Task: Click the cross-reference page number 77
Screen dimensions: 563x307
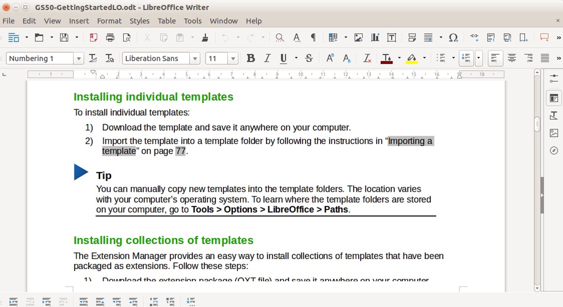Action: pos(180,151)
